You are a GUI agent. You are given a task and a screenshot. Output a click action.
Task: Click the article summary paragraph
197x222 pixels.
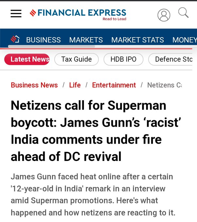click(x=93, y=195)
